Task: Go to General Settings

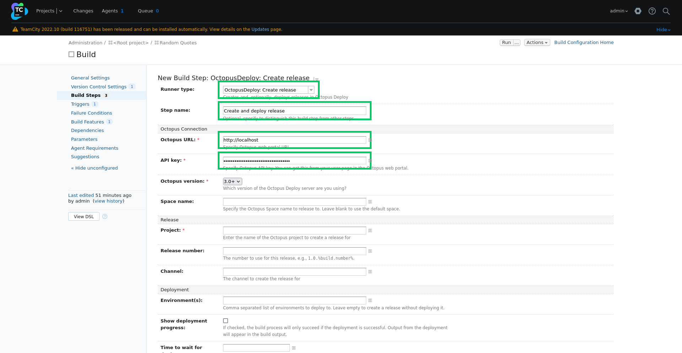Action: click(90, 78)
